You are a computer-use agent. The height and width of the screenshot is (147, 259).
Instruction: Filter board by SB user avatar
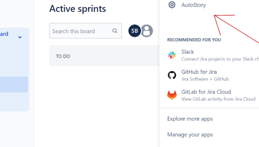(x=135, y=31)
